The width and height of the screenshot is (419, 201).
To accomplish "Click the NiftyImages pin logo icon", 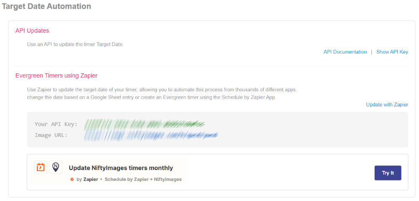I will click(56, 167).
